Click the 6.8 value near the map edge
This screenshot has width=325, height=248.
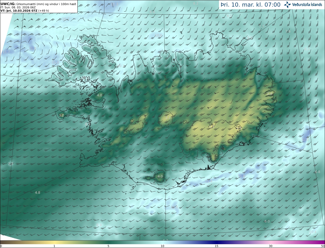pyautogui.click(x=318, y=172)
